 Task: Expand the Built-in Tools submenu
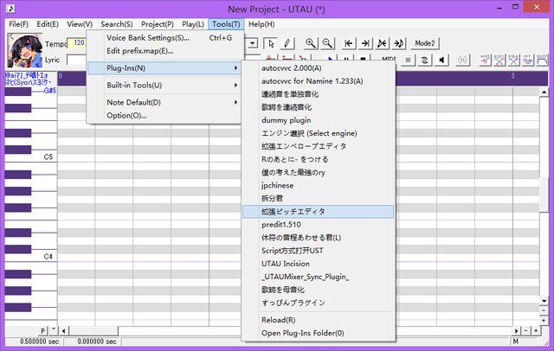click(164, 85)
